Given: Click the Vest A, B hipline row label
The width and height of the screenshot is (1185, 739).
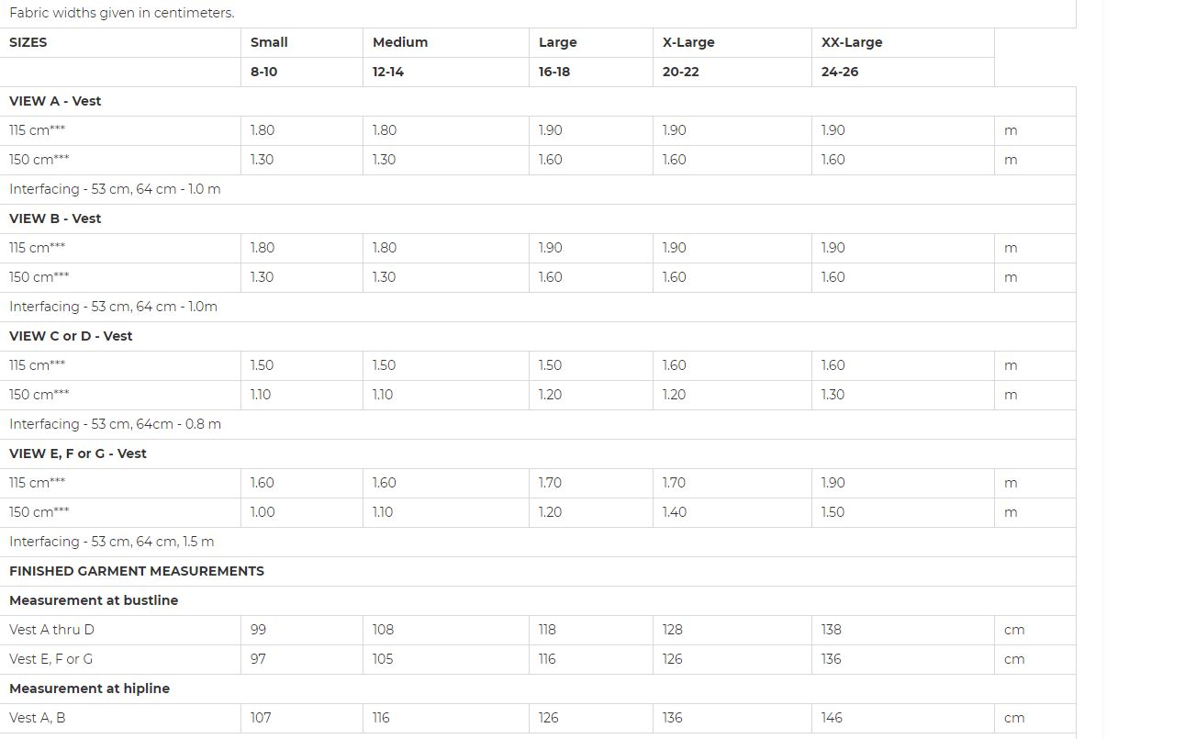Looking at the screenshot, I should click(x=37, y=718).
